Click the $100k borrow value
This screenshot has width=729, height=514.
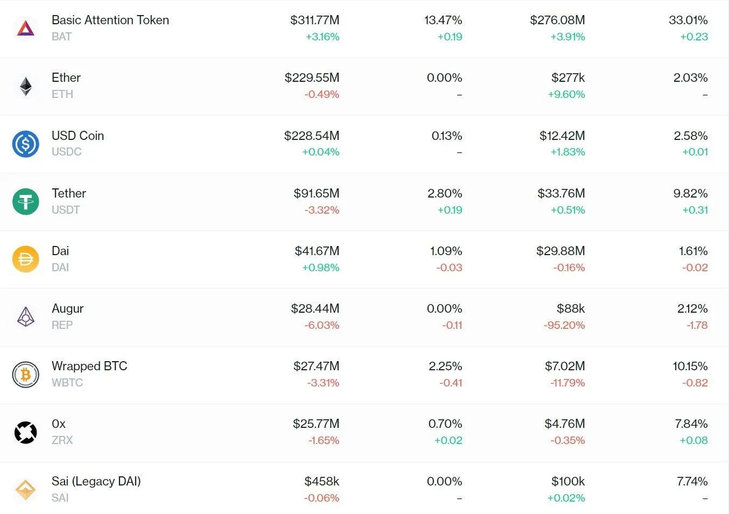coord(568,481)
